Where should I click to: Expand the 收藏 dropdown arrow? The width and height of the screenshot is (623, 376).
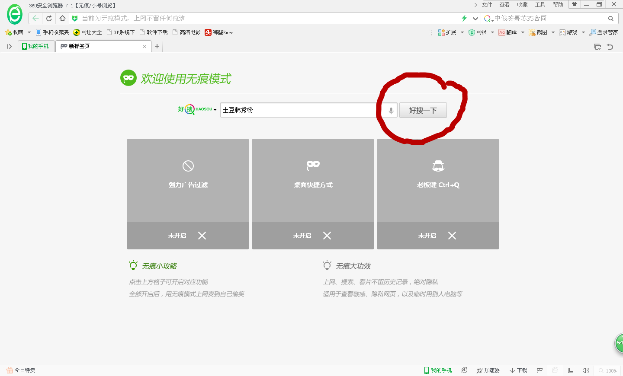point(29,32)
